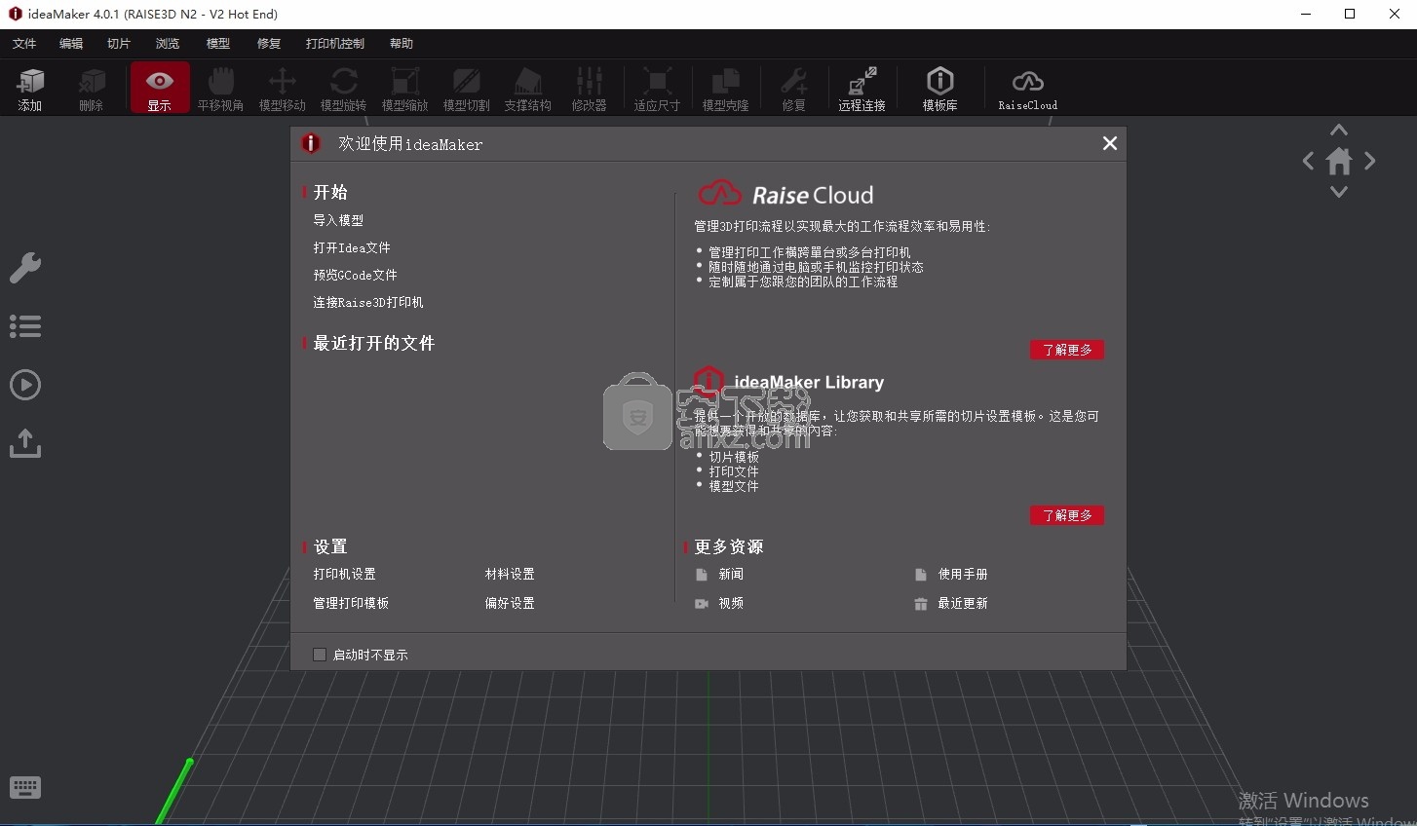
Task: Rotate view right with the right chevron
Action: [1369, 162]
